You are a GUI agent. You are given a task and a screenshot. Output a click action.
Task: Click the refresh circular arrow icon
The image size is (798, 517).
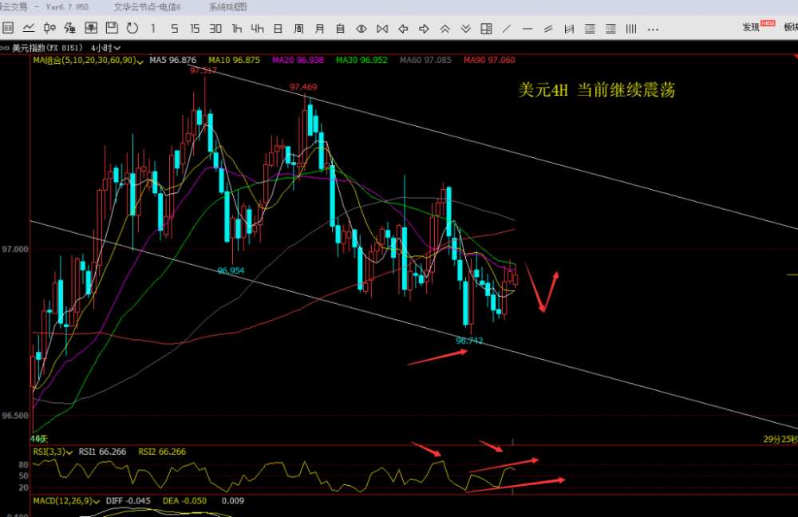(132, 29)
